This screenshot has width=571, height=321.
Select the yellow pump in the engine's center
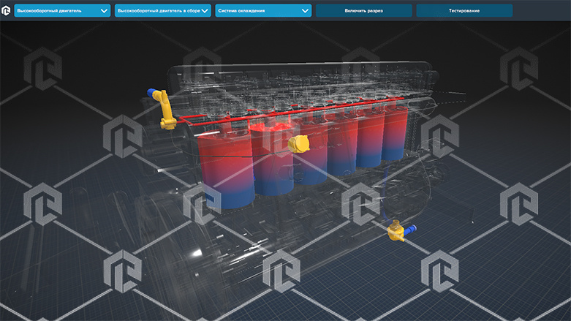coord(297,143)
